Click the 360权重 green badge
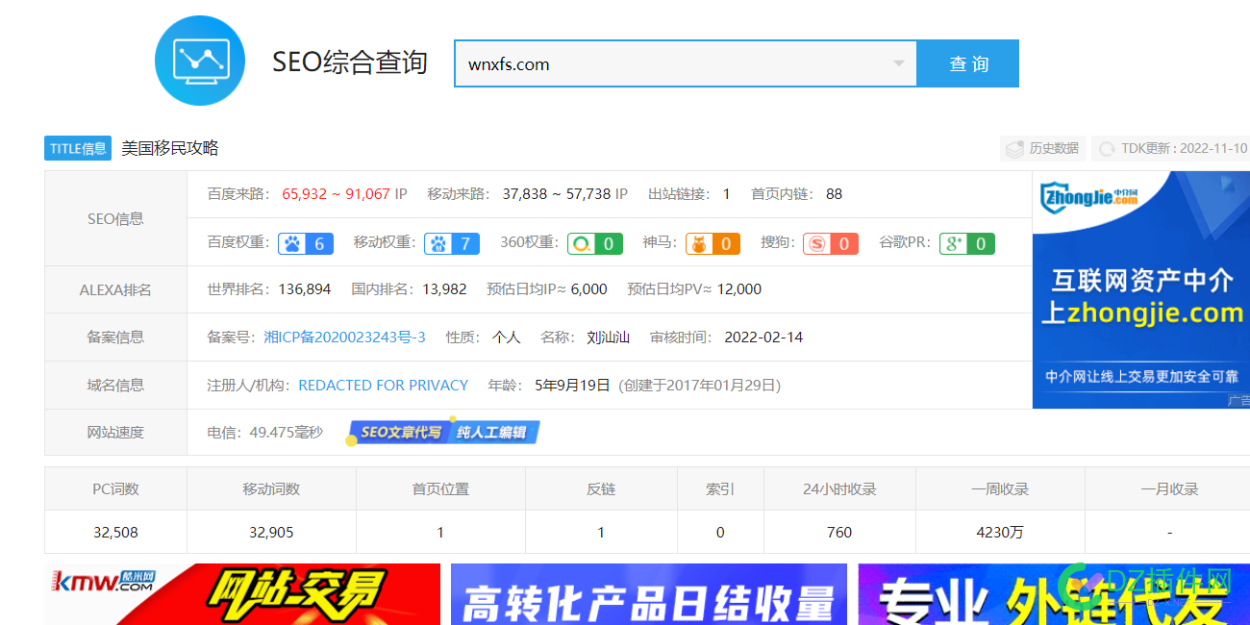1250x625 pixels. [595, 243]
